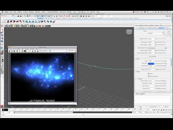Collapse the section containing the blue selected field
This screenshot has width=173, height=130.
[x=136, y=59]
